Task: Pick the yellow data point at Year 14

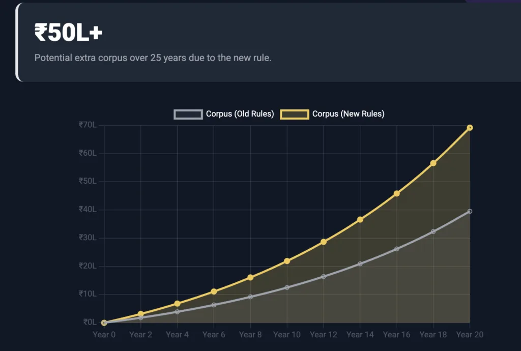Action: [x=360, y=220]
